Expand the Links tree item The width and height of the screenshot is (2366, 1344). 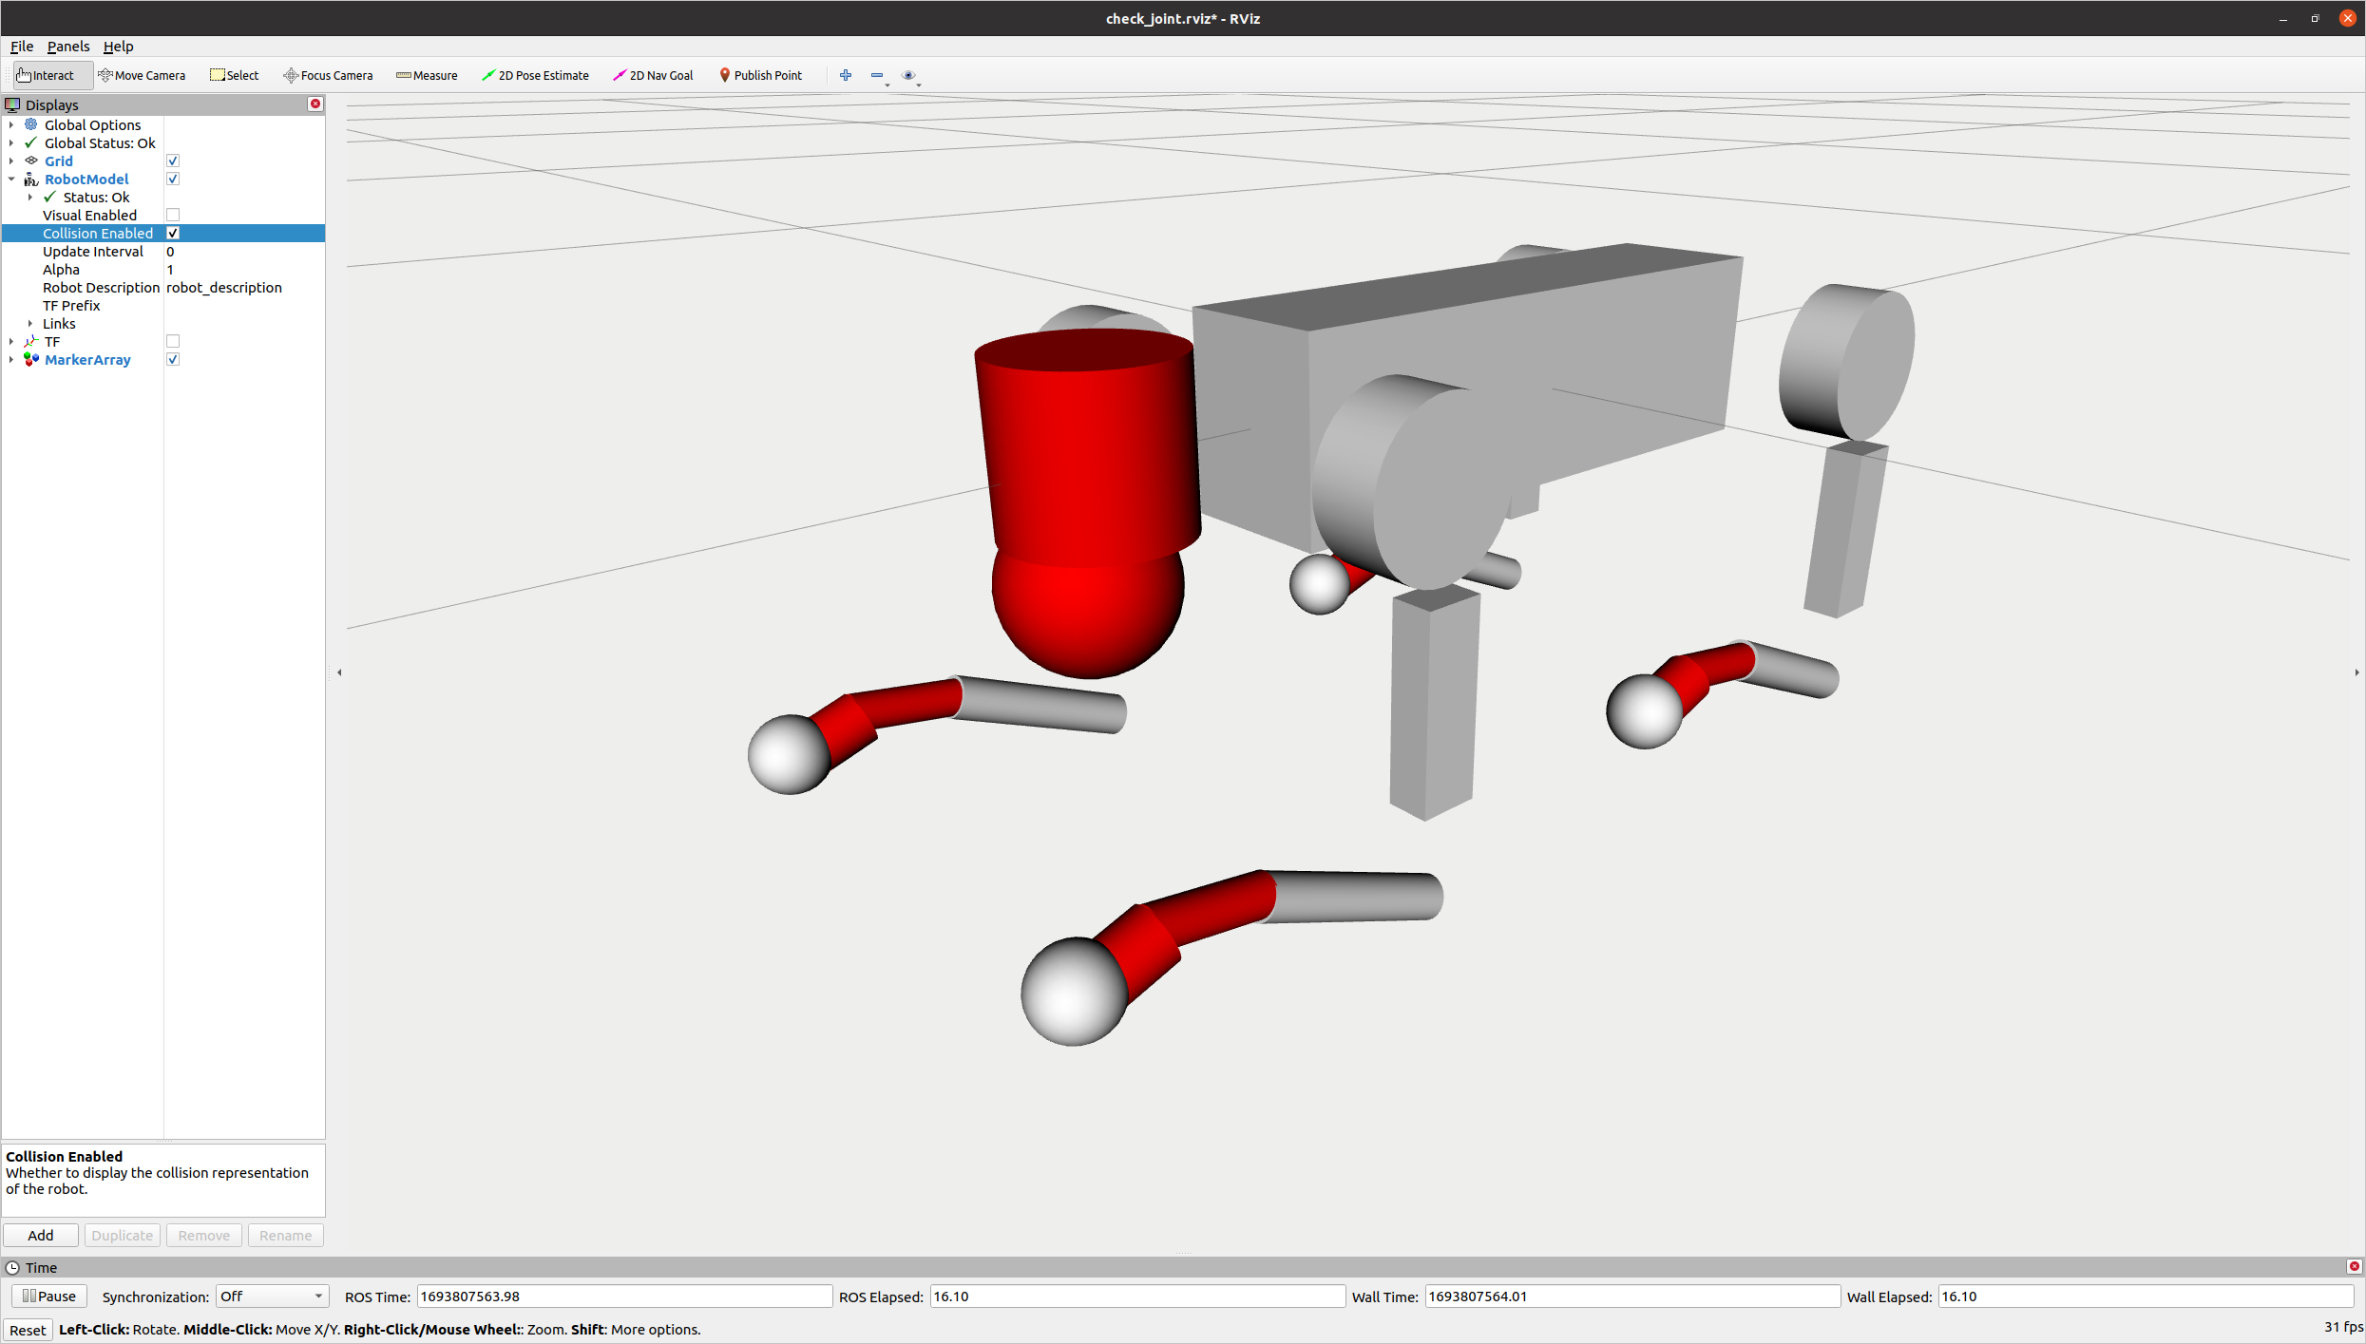point(30,324)
